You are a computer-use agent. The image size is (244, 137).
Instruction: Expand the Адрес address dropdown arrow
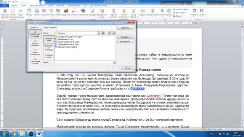coord(114,62)
